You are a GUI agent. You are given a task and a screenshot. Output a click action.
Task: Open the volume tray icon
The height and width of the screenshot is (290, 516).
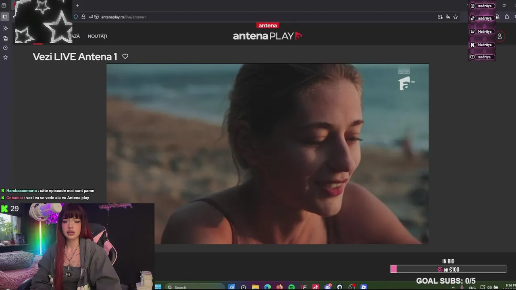tap(489, 288)
